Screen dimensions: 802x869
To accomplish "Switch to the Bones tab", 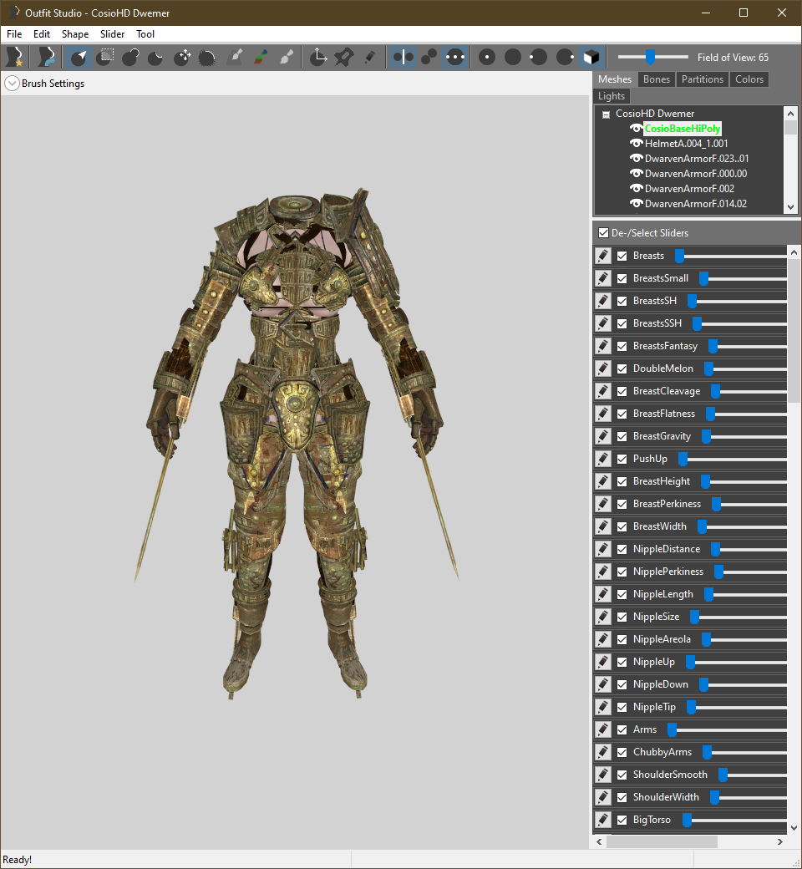I will pyautogui.click(x=657, y=79).
